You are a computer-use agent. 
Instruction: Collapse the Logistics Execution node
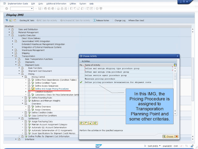click(9, 35)
